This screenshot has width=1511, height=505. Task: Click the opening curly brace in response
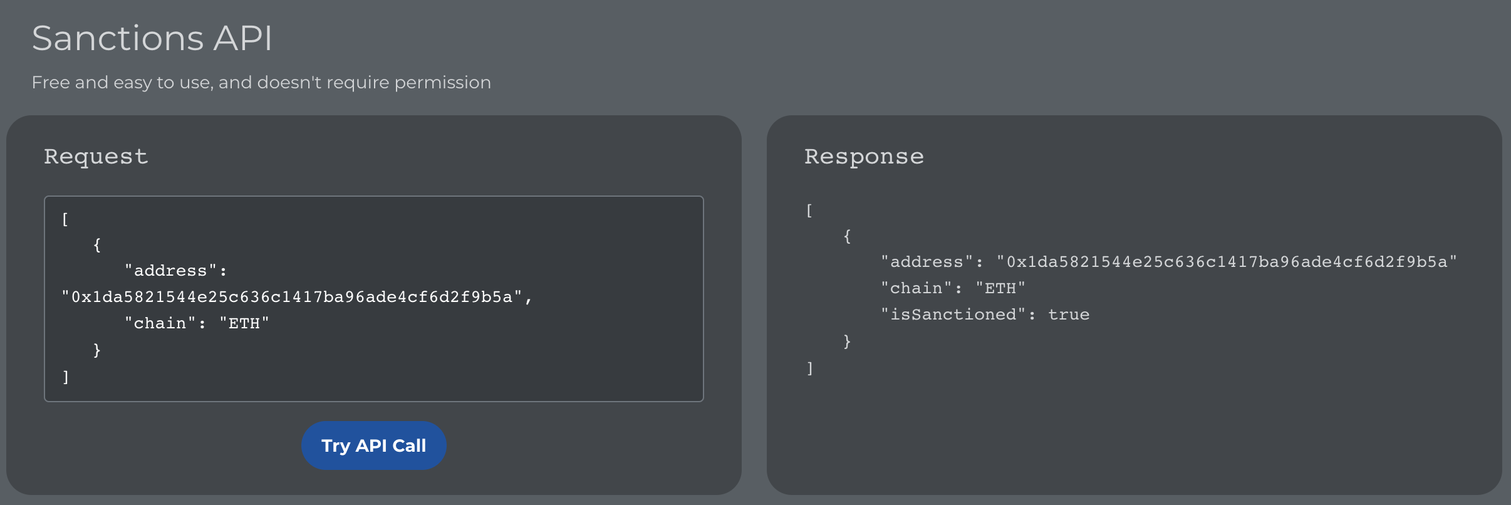tap(847, 236)
